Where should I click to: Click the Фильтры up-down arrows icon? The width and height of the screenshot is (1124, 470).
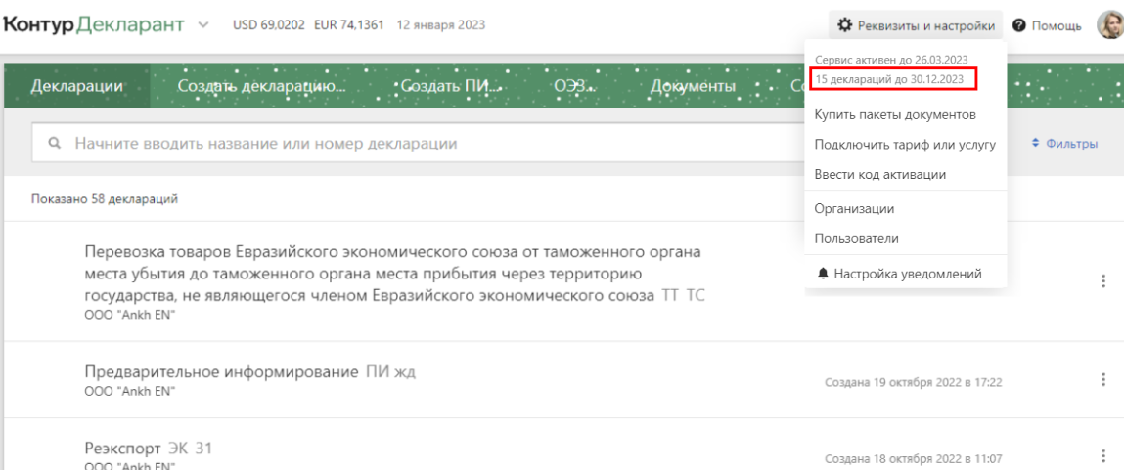coord(1035,144)
